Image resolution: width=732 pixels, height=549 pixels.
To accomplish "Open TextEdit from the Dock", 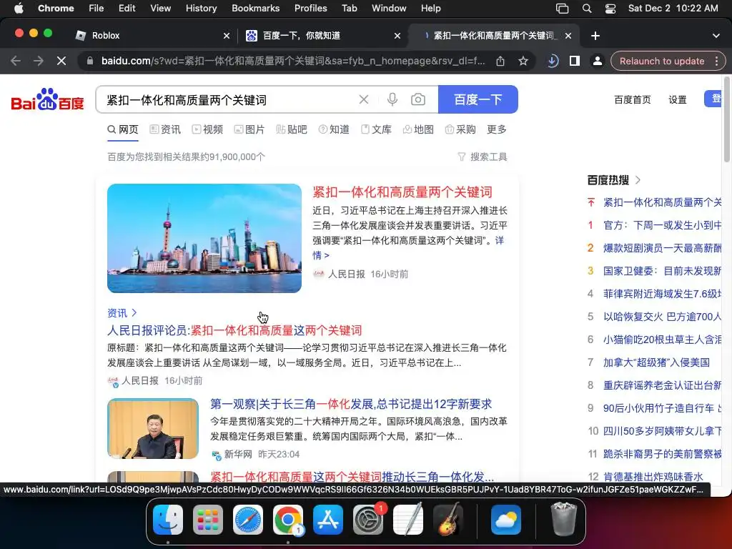I will [408, 520].
